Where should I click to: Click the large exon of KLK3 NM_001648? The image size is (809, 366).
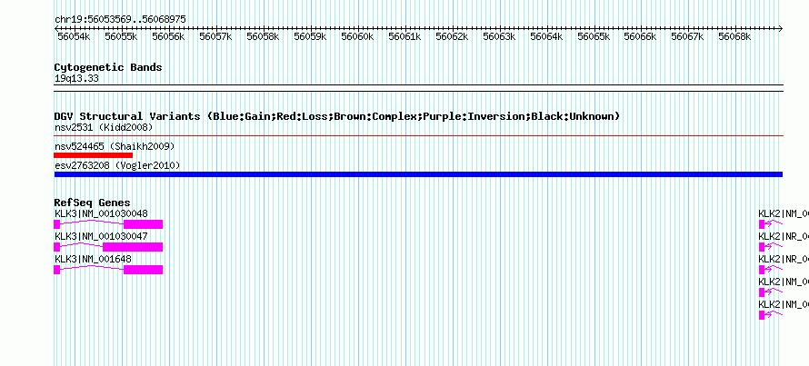point(144,270)
